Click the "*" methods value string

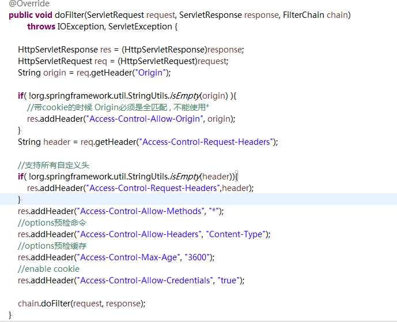point(214,211)
